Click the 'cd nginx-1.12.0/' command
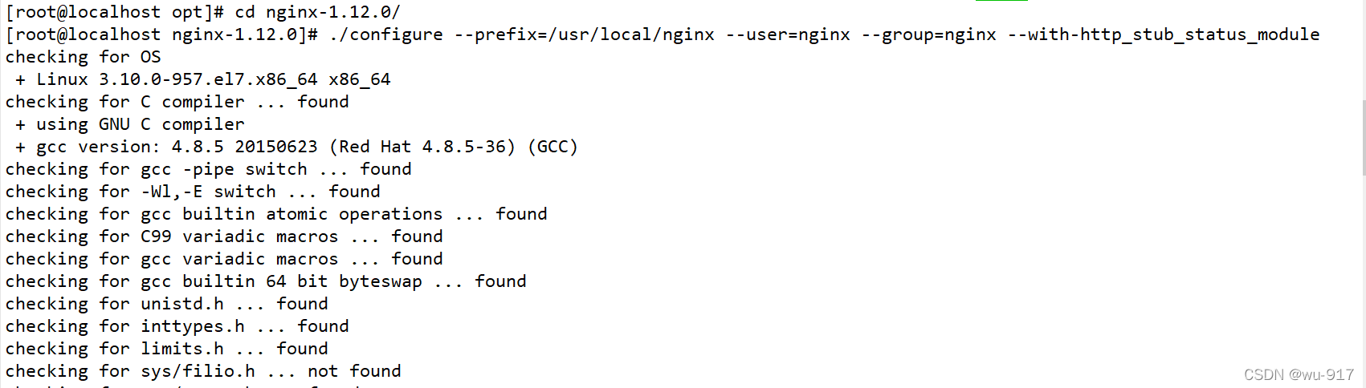 coord(317,12)
